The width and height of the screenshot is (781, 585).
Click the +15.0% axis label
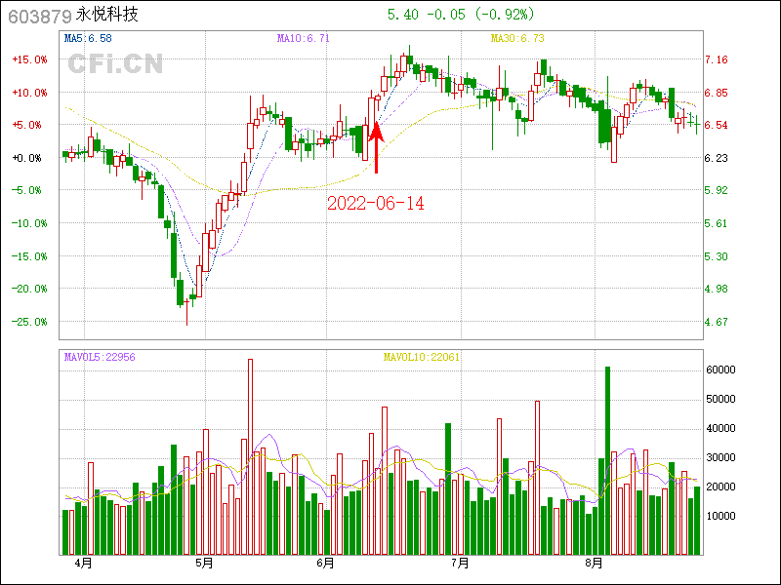[x=29, y=59]
